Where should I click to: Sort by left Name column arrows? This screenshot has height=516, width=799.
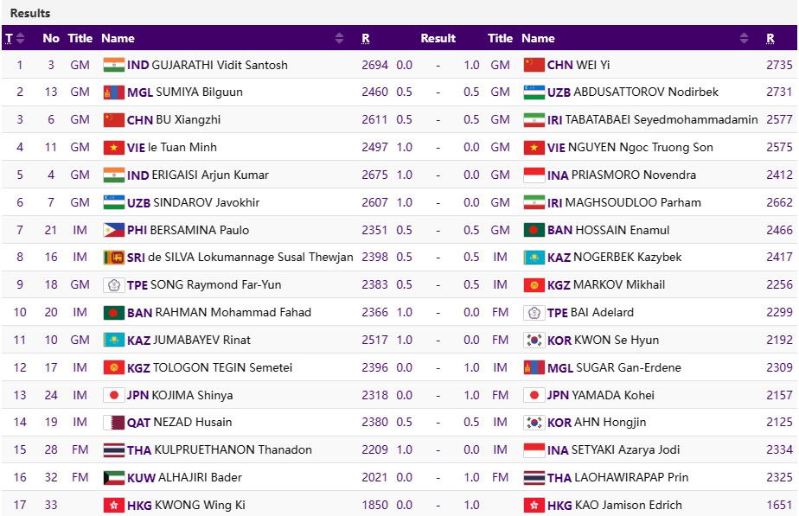(339, 38)
